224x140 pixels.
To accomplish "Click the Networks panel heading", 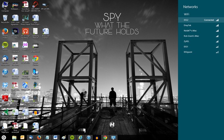I will point(190,7).
